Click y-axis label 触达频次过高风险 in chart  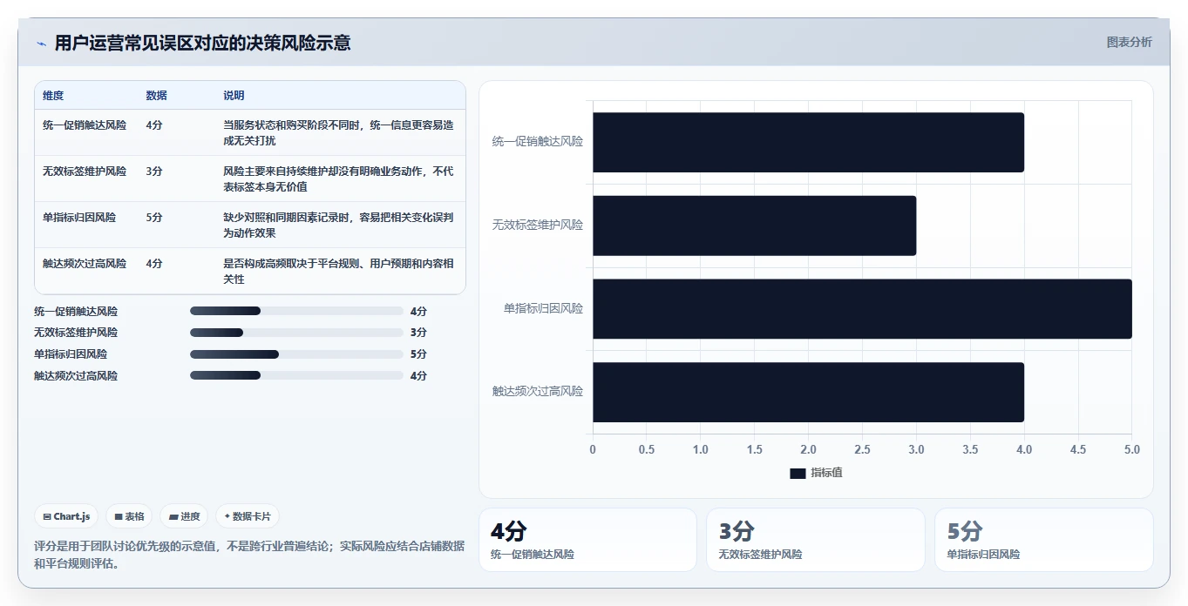tap(538, 392)
